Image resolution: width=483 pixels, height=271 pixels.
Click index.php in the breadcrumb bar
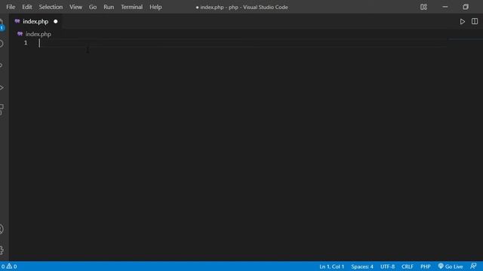tap(38, 34)
